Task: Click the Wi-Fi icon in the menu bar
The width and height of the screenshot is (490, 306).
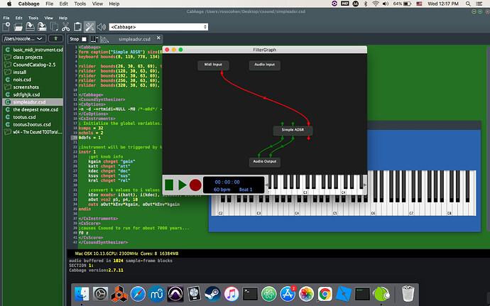Action: click(x=376, y=4)
